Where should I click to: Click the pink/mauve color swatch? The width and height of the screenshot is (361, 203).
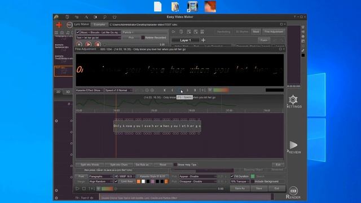point(153,182)
